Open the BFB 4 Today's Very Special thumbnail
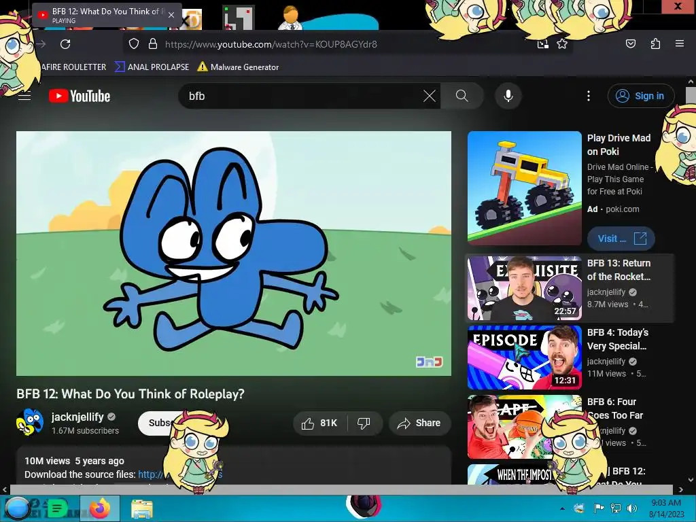This screenshot has height=522, width=696. point(524,358)
